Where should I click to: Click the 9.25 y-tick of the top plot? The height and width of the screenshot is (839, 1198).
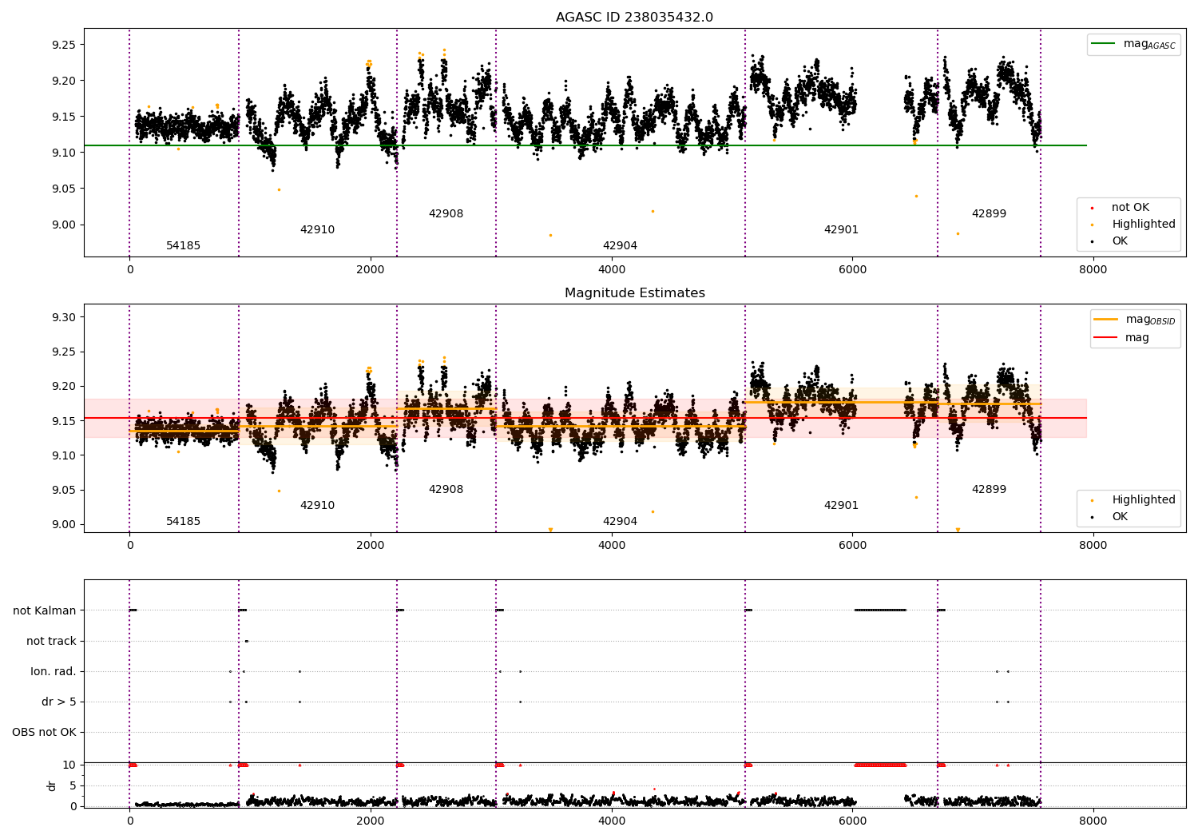[x=64, y=45]
